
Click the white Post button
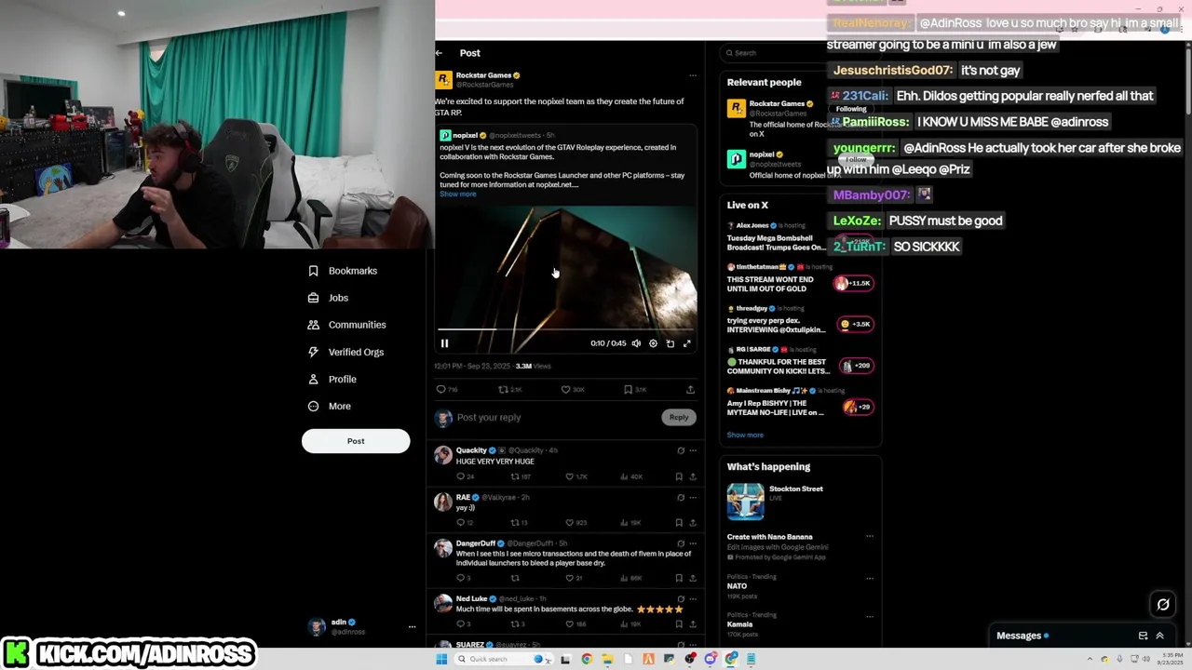coord(356,441)
